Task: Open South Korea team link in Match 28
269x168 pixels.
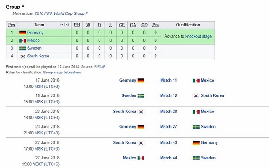Action: tap(125, 112)
